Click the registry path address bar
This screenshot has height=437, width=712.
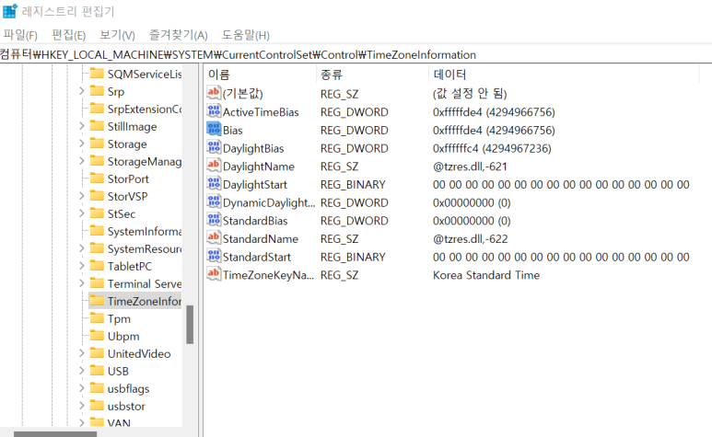[356, 55]
